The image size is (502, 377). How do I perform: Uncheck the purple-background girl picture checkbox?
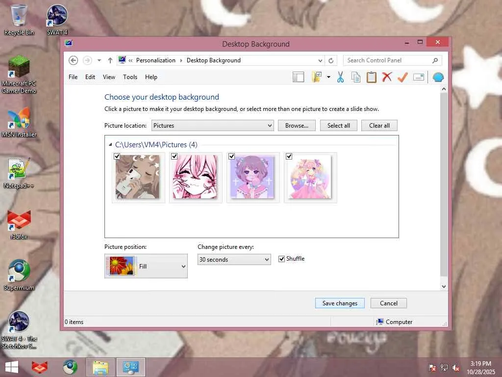(x=231, y=156)
